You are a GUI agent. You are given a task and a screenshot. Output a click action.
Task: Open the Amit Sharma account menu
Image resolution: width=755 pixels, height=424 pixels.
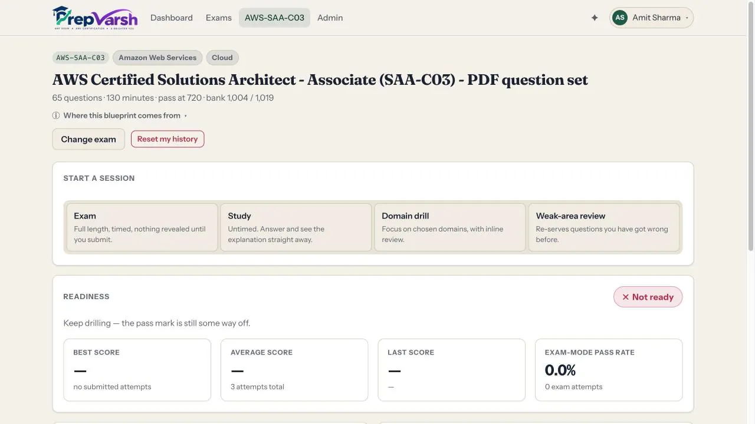651,18
